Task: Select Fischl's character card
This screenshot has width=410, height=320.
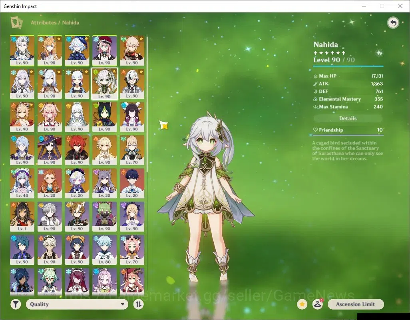Action: [x=132, y=217]
